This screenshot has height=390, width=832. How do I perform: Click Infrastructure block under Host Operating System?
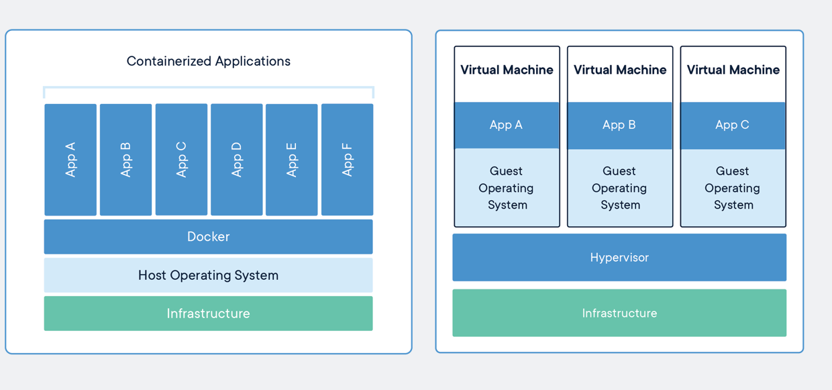[x=208, y=313]
